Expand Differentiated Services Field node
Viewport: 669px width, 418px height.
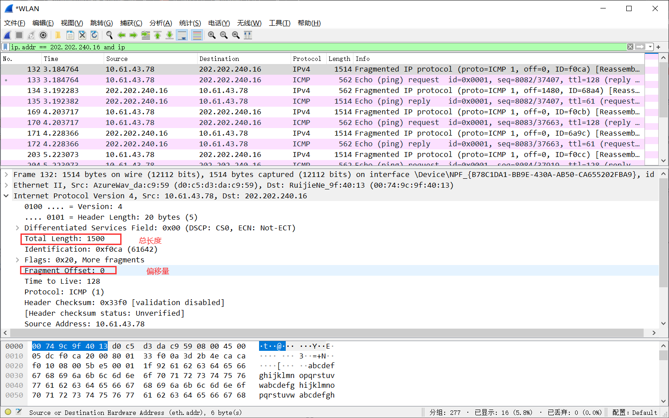(x=17, y=228)
